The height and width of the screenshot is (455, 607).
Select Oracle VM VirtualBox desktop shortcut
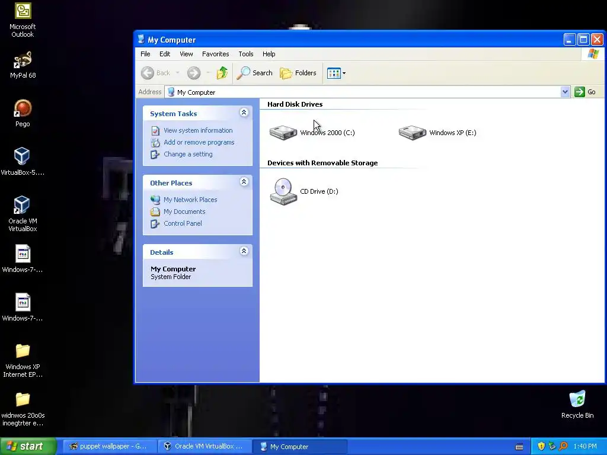click(x=23, y=214)
